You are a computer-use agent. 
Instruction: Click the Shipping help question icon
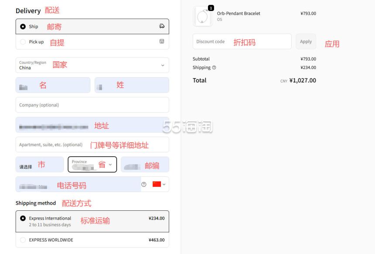click(214, 68)
